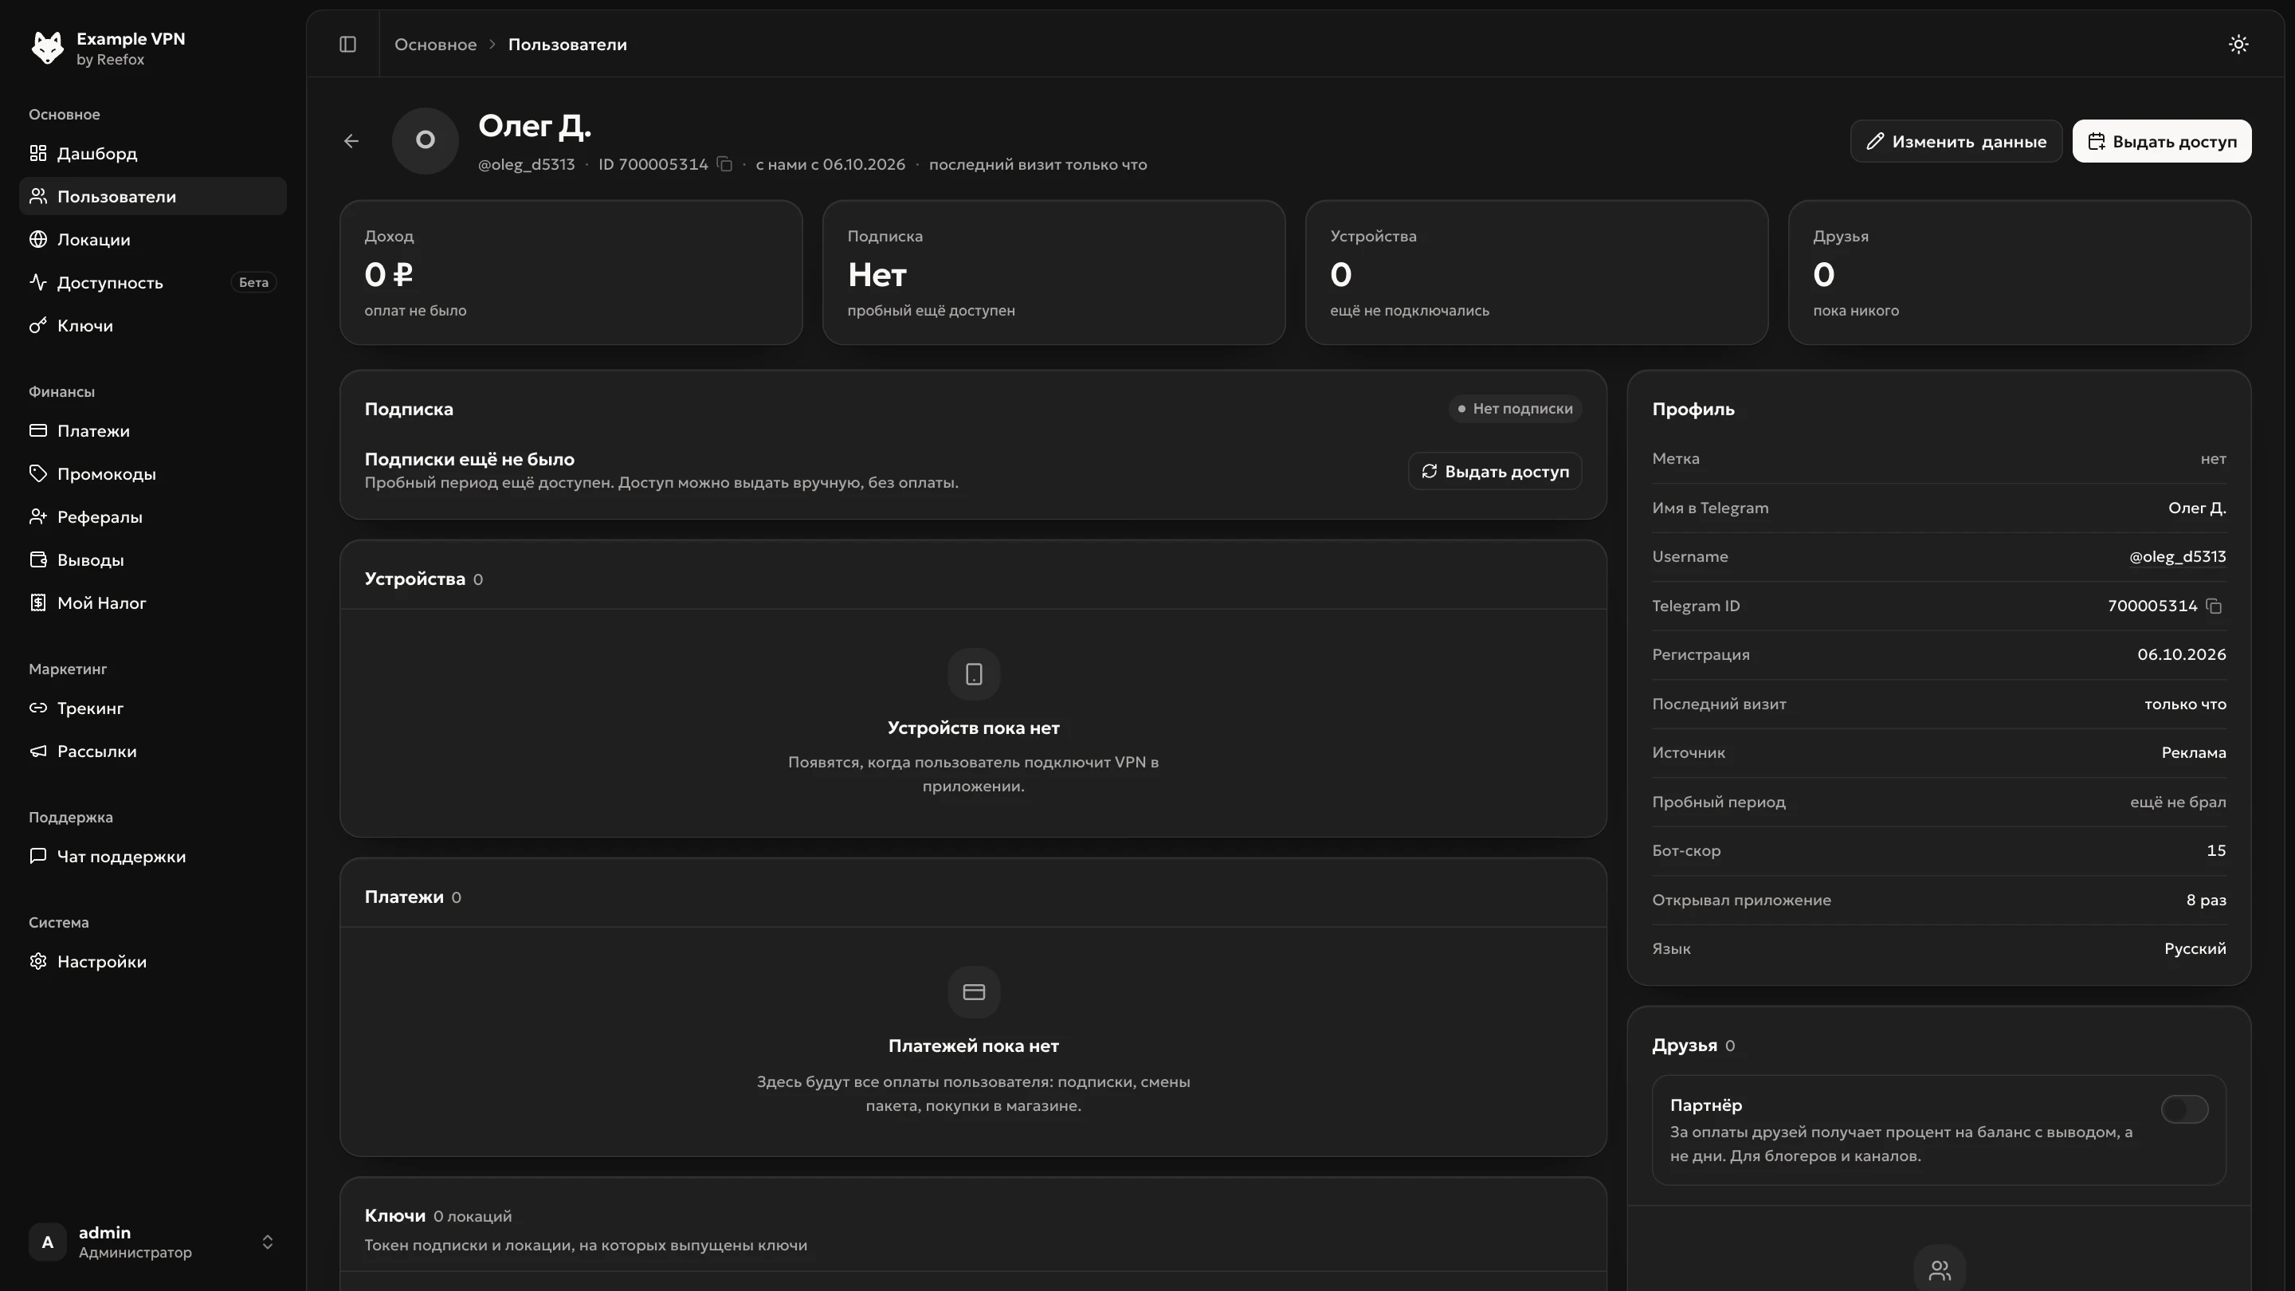Open Мой Налог page
This screenshot has width=2295, height=1291.
click(x=152, y=603)
